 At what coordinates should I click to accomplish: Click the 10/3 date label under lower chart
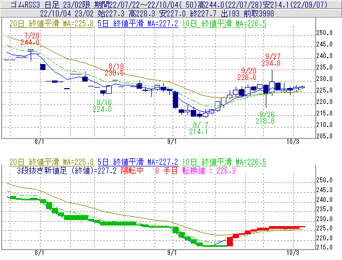(x=293, y=252)
